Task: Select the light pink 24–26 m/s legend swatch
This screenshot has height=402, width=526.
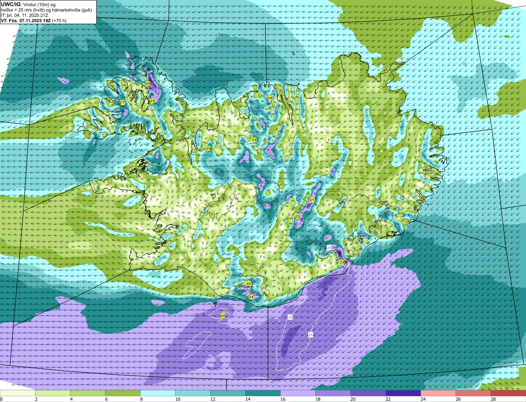Action: (438, 393)
